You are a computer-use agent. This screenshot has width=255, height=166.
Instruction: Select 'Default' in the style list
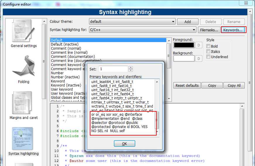[x=108, y=40]
